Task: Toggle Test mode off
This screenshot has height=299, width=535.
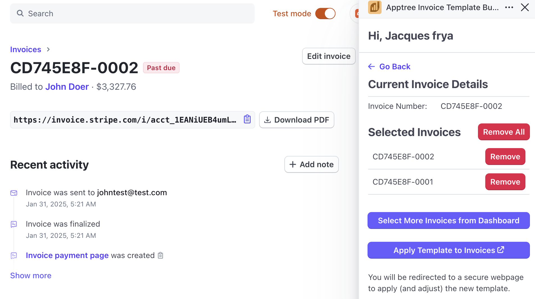Action: tap(325, 13)
